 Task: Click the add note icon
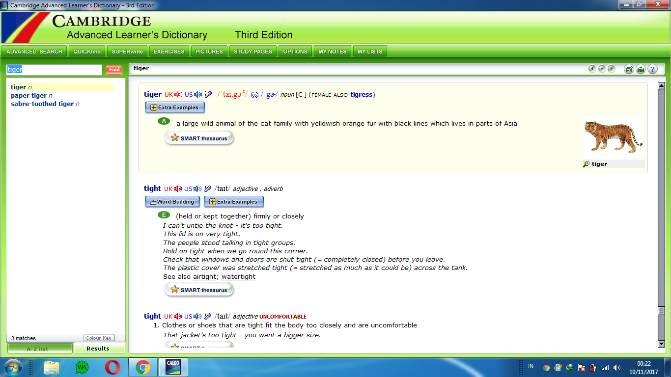click(x=629, y=69)
